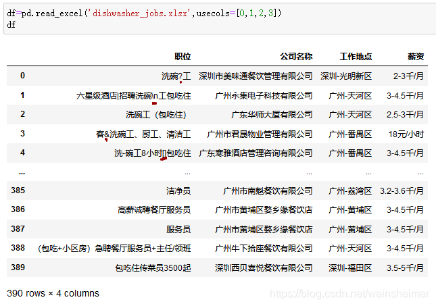Click 广东寒雅酒店管理咨询有限公司 cell
This screenshot has height=306, width=436.
(x=256, y=153)
